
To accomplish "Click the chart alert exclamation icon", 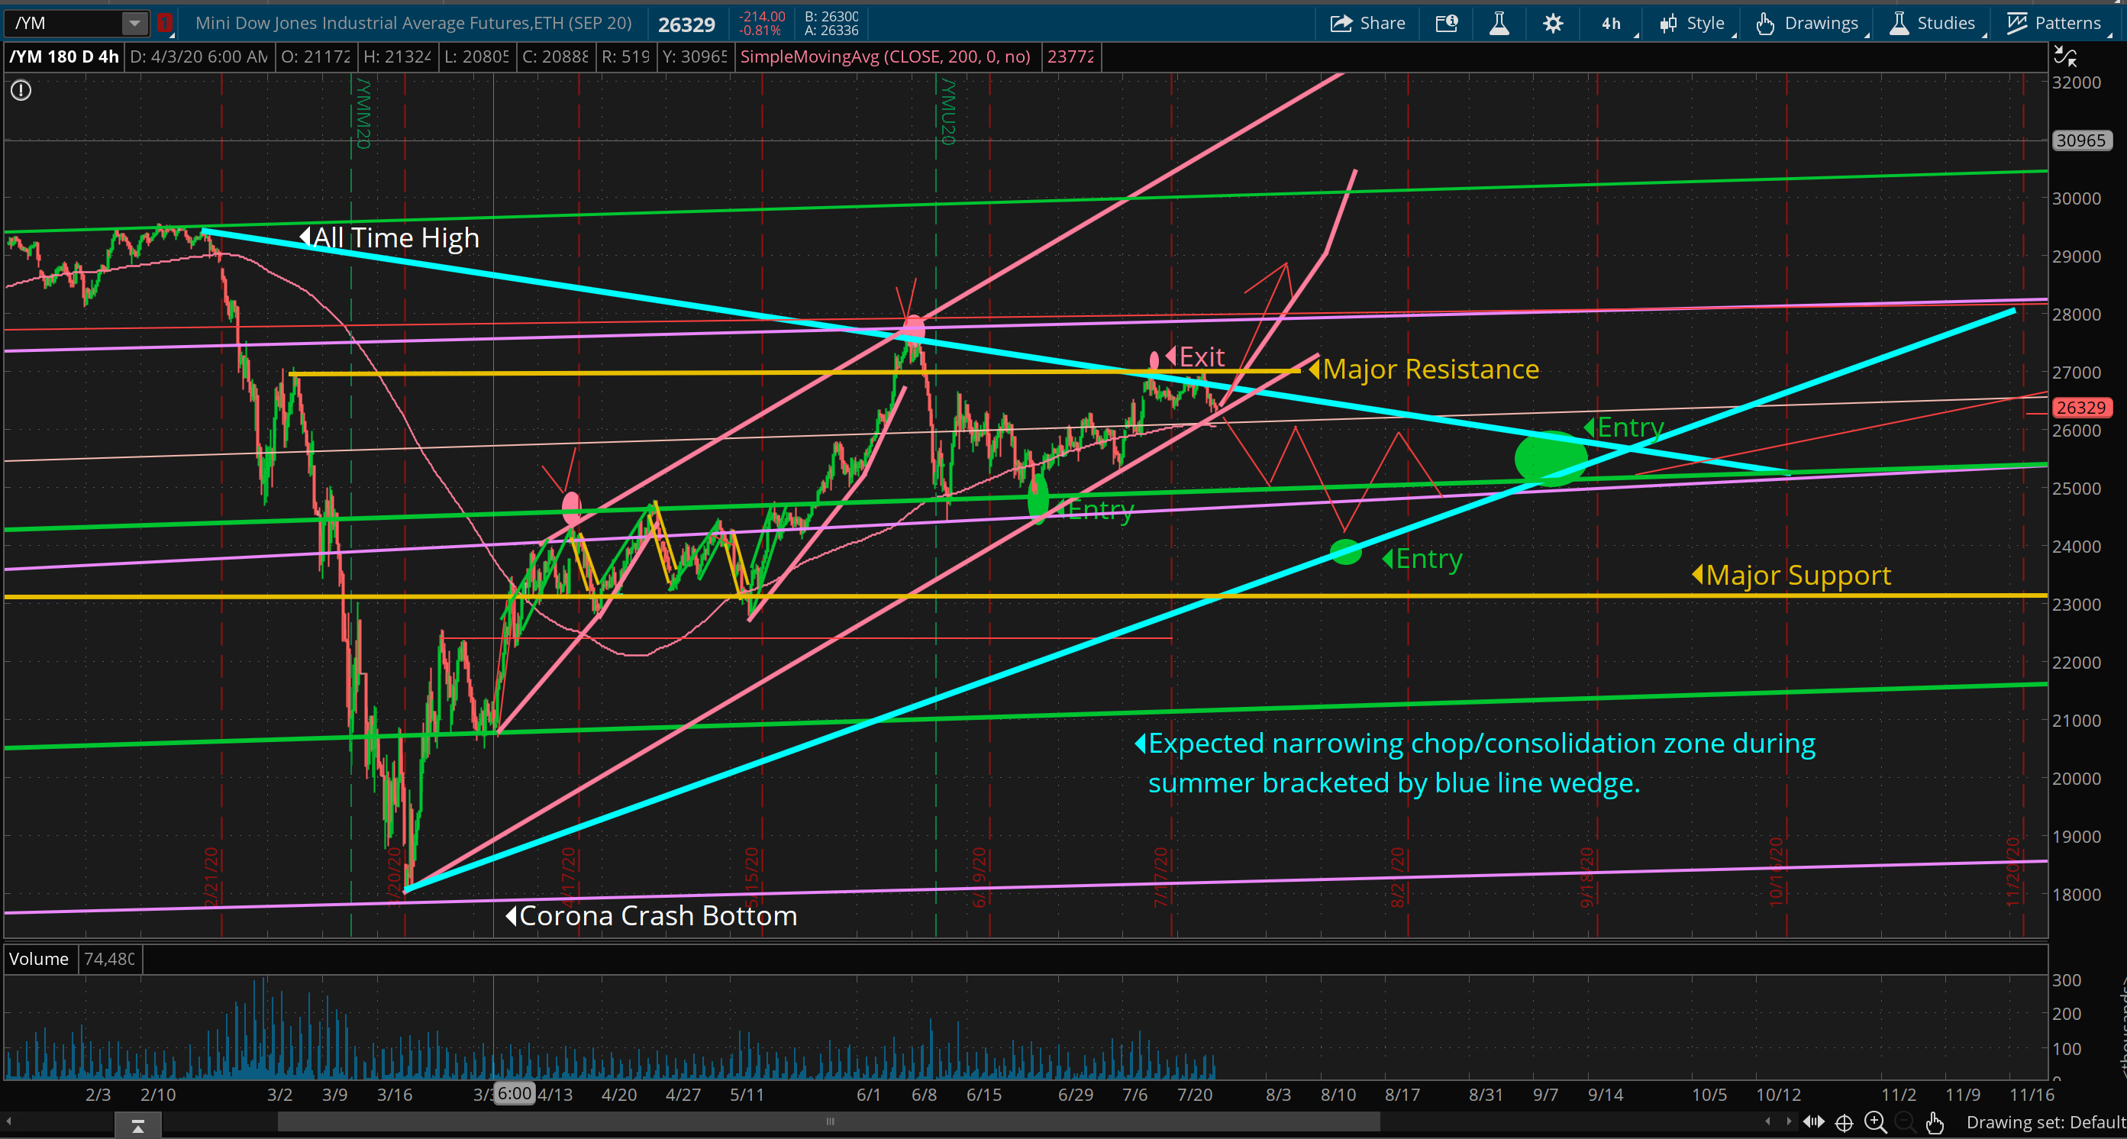I will pos(21,91).
